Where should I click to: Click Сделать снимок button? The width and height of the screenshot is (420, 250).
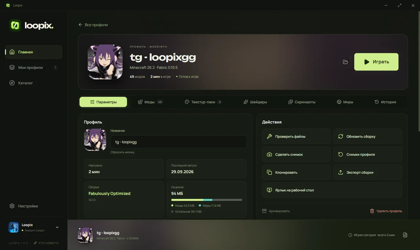[296, 154]
